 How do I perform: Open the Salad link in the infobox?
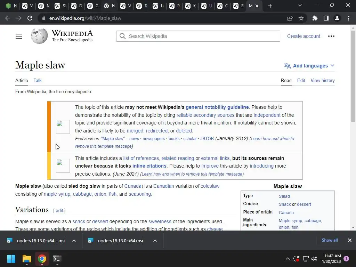coord(284,196)
